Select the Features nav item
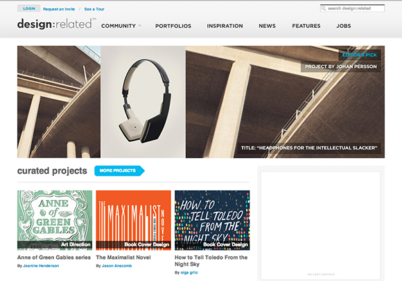 306,26
